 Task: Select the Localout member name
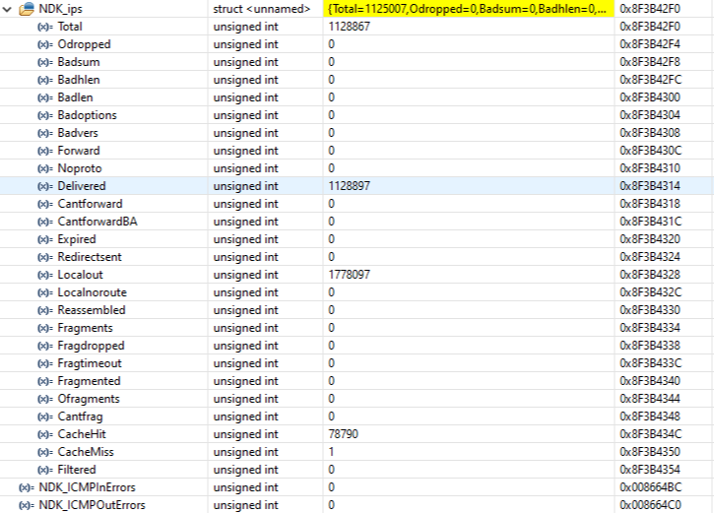click(x=80, y=275)
